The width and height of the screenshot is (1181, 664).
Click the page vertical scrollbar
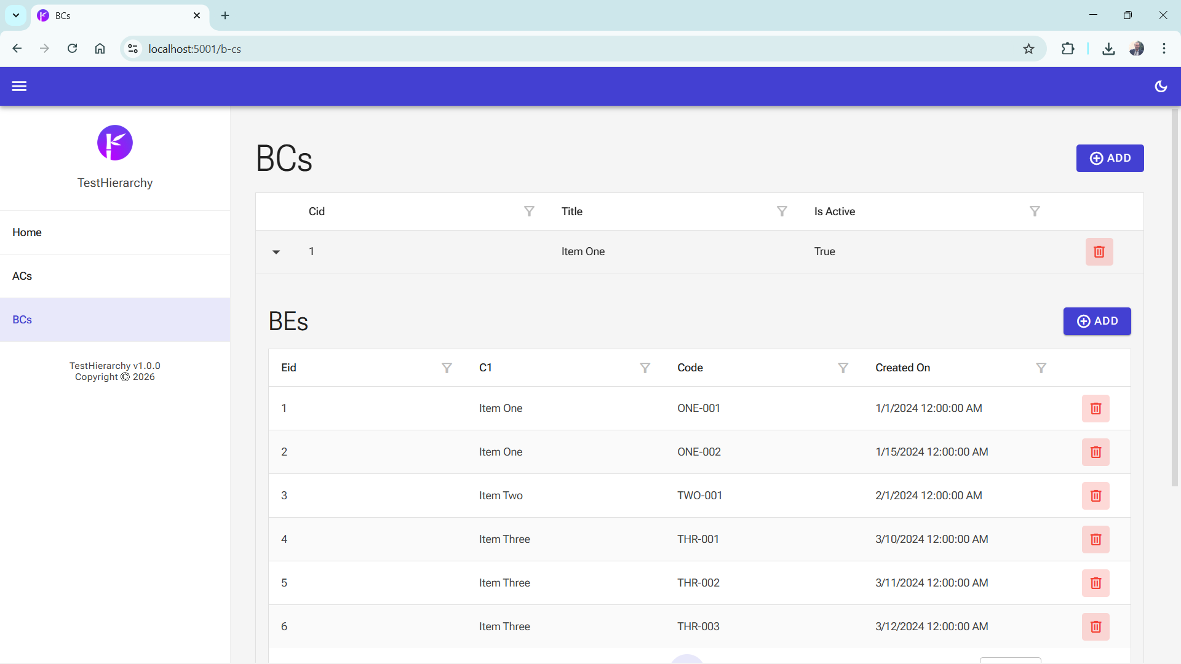point(1174,295)
